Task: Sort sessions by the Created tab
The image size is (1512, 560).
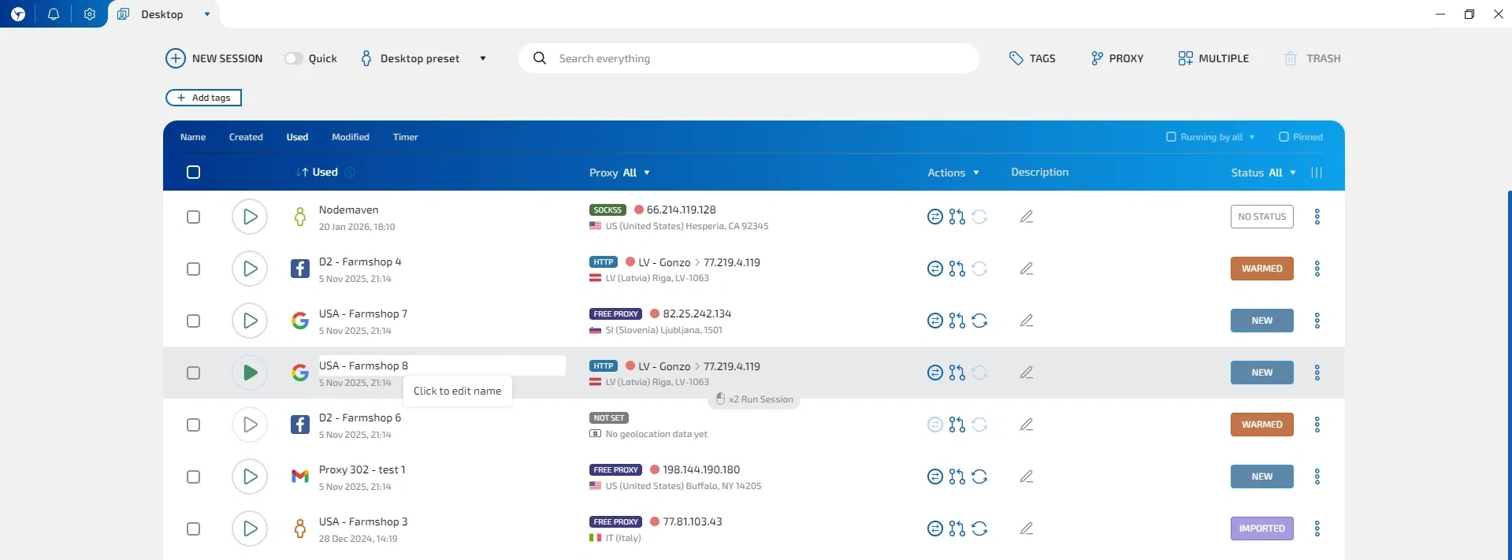Action: pos(246,137)
